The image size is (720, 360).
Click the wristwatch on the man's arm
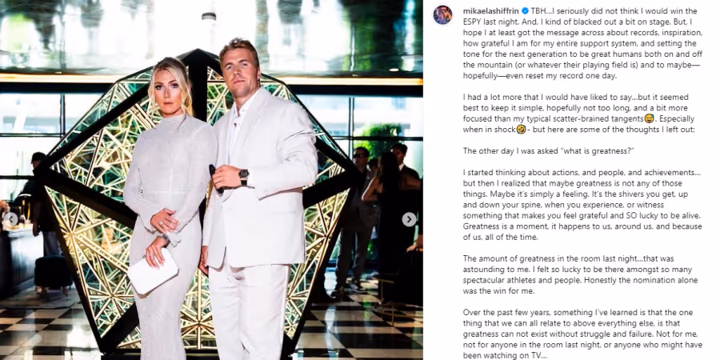243,175
